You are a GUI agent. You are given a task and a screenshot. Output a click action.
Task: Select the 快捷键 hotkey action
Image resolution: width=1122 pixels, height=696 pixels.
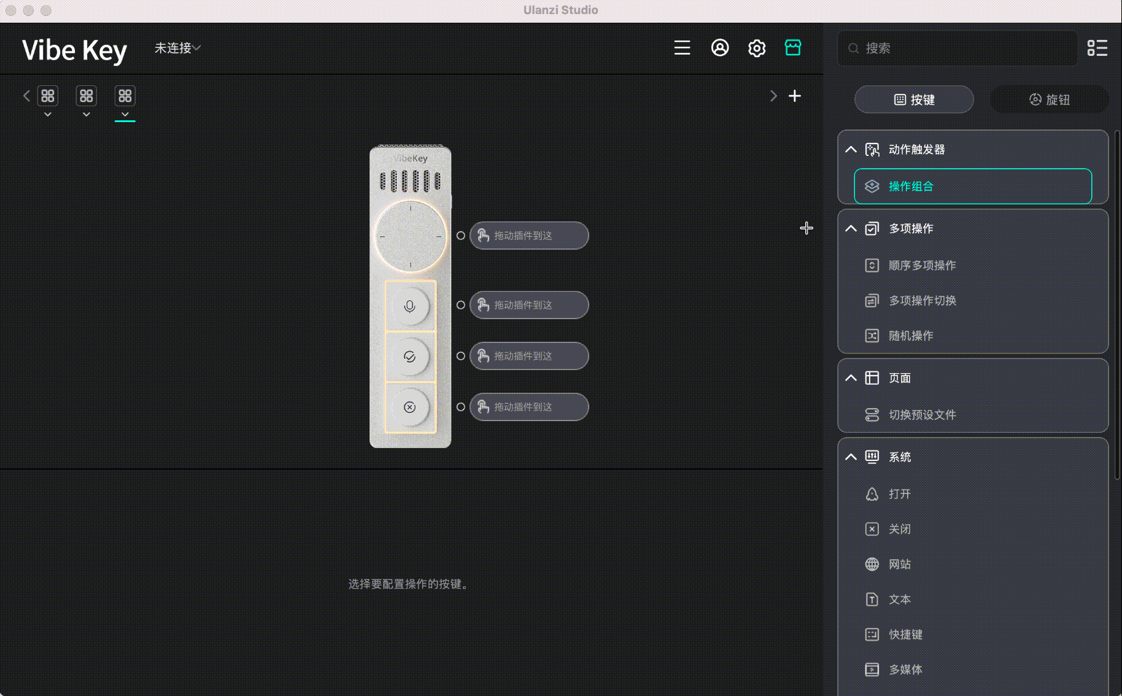[x=973, y=635]
